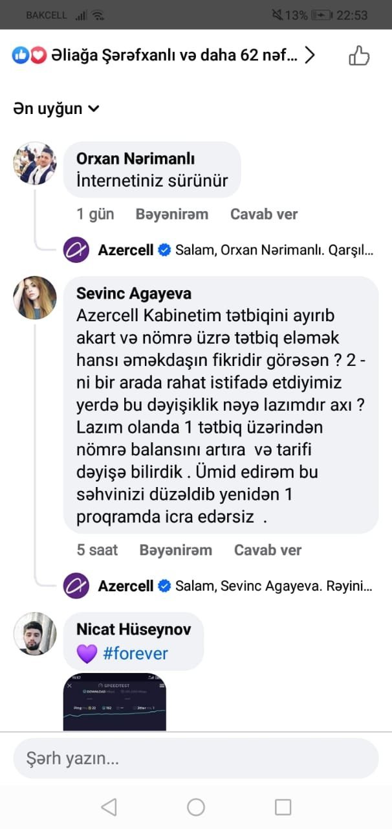Tap Azercell logo in second reply

point(76,586)
